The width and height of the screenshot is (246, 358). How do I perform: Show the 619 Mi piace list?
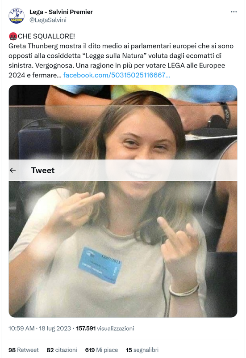tap(101, 350)
